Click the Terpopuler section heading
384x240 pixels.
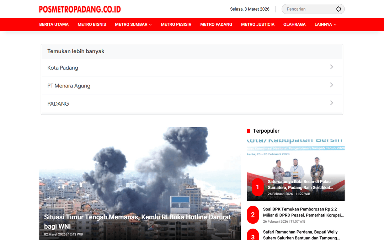266,131
